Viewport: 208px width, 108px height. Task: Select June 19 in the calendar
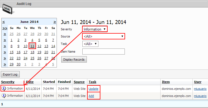(x=39, y=52)
